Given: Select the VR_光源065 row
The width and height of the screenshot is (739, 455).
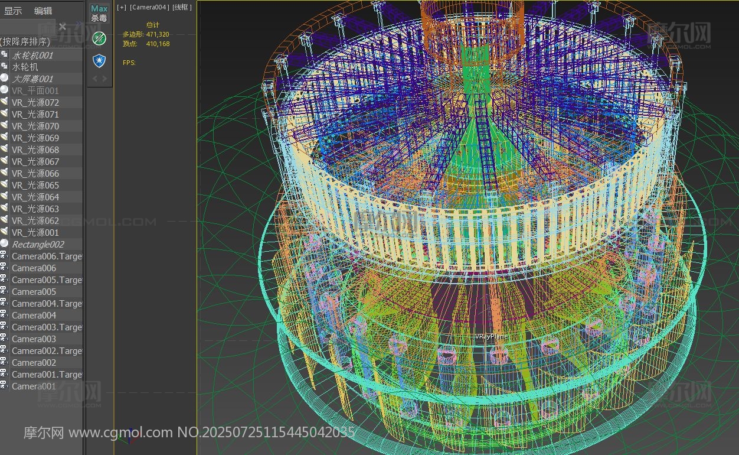Looking at the screenshot, I should [41, 185].
